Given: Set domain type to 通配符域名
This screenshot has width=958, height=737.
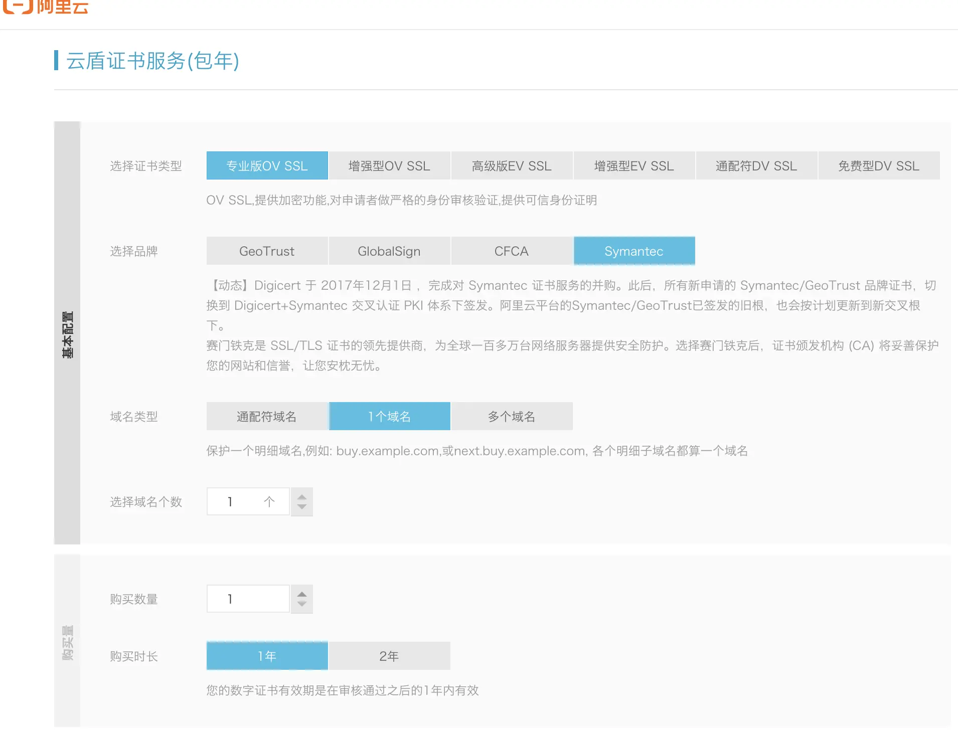Looking at the screenshot, I should coord(267,416).
